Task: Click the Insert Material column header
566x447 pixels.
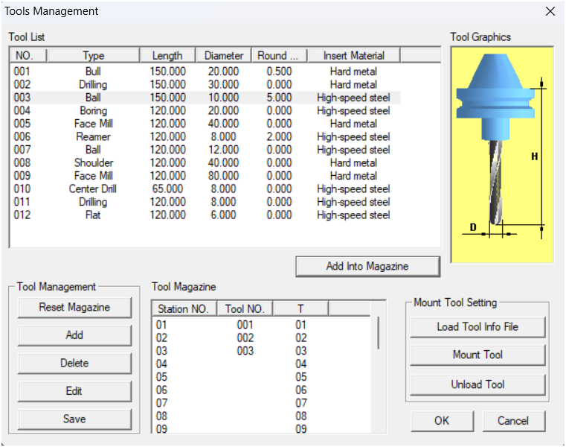Action: click(x=354, y=56)
